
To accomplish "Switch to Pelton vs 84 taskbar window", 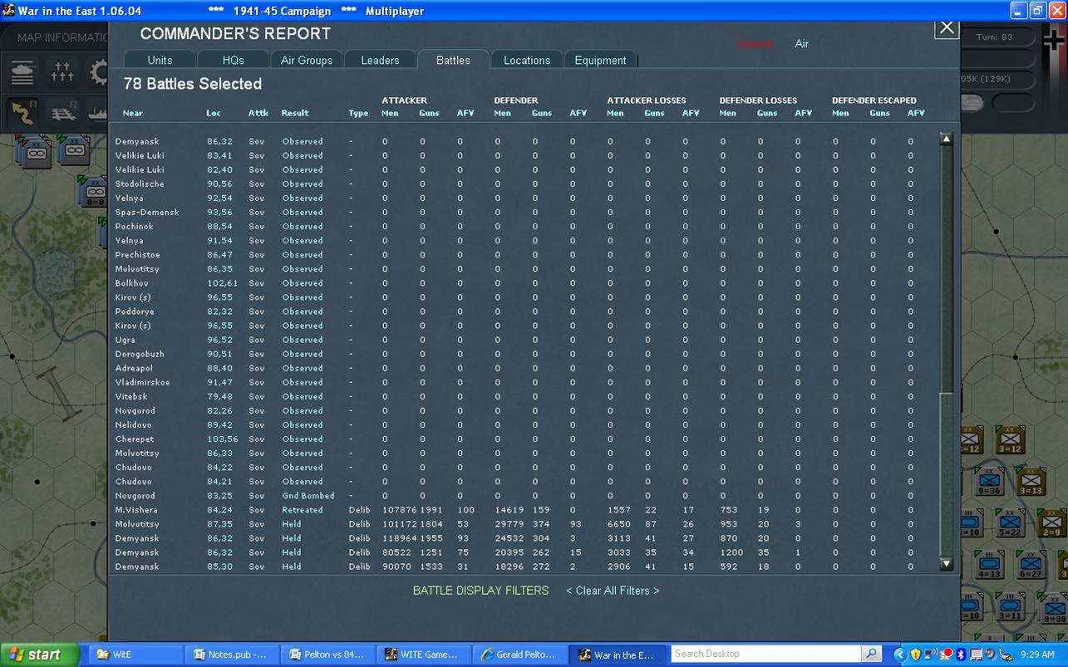I will click(327, 655).
